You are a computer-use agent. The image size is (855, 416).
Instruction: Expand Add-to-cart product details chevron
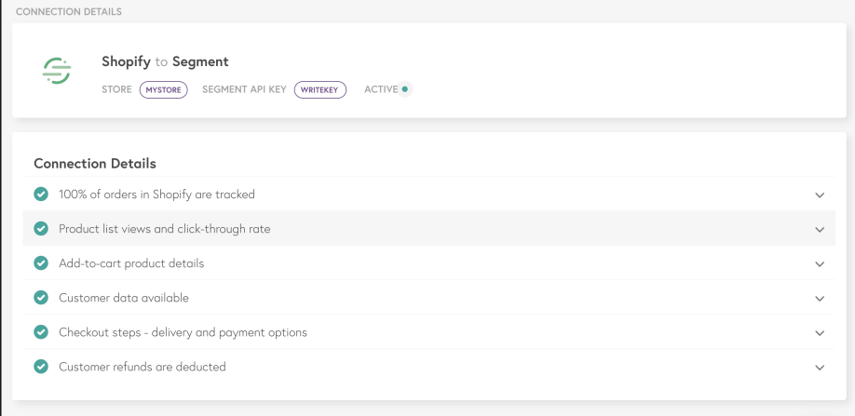pyautogui.click(x=820, y=264)
